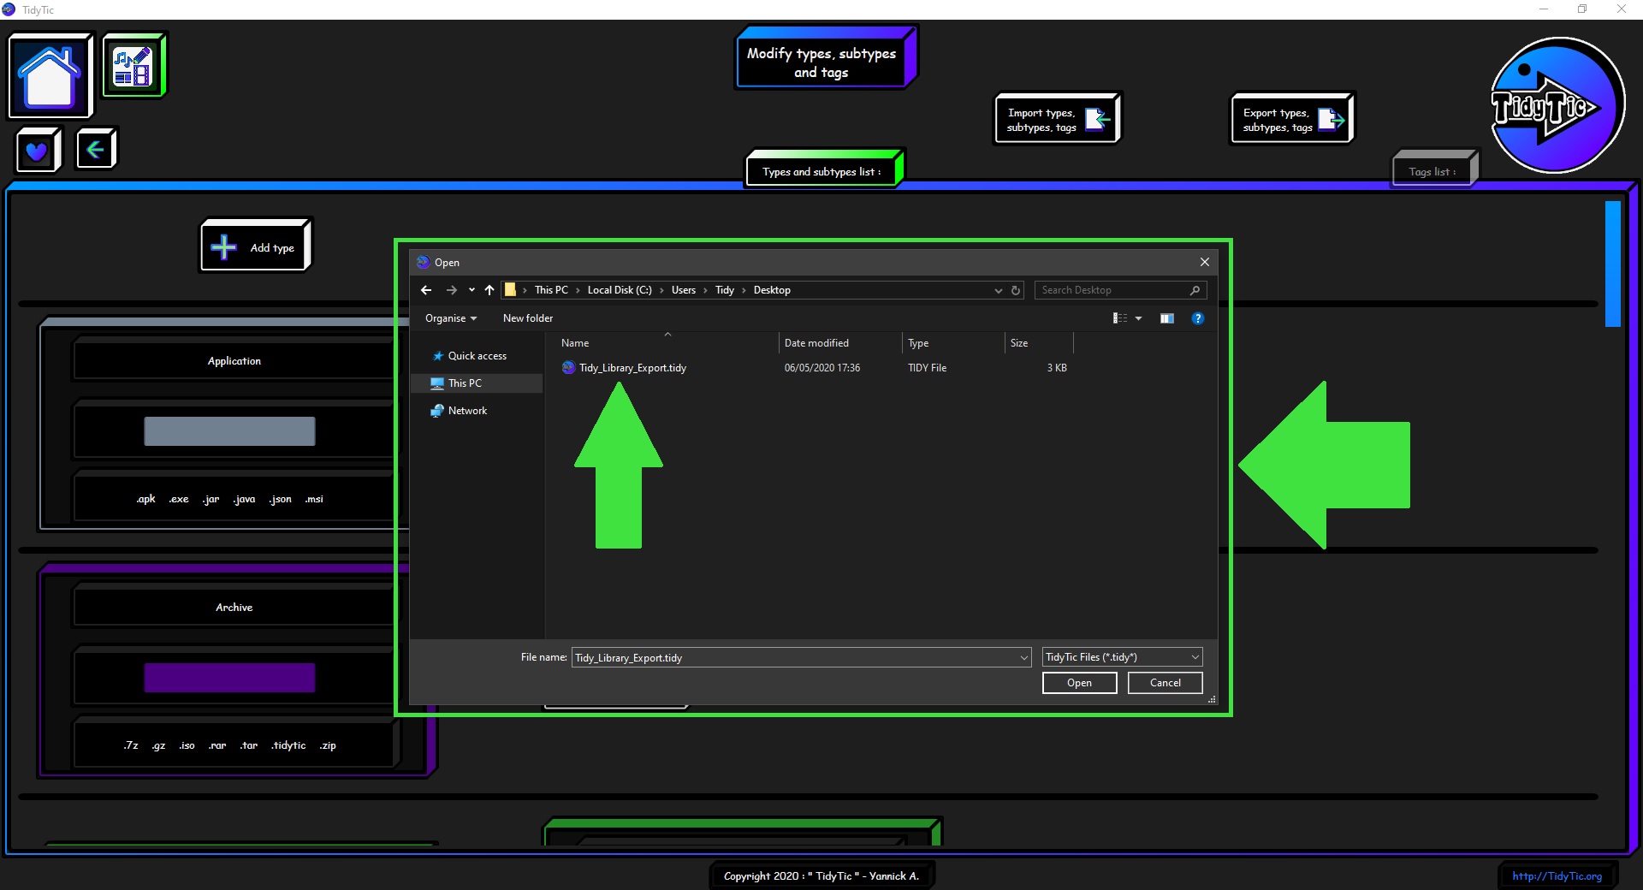This screenshot has width=1643, height=890.
Task: Click the blue heart favorites icon
Action: pyautogui.click(x=38, y=151)
